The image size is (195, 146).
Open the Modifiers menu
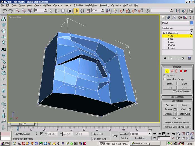coord(47,5)
